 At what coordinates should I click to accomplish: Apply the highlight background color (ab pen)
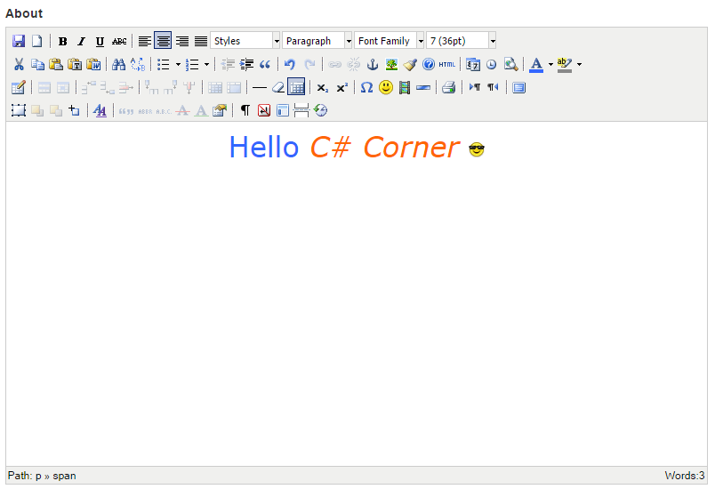(565, 64)
